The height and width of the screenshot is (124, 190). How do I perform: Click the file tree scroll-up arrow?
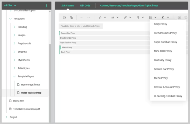click(50, 11)
